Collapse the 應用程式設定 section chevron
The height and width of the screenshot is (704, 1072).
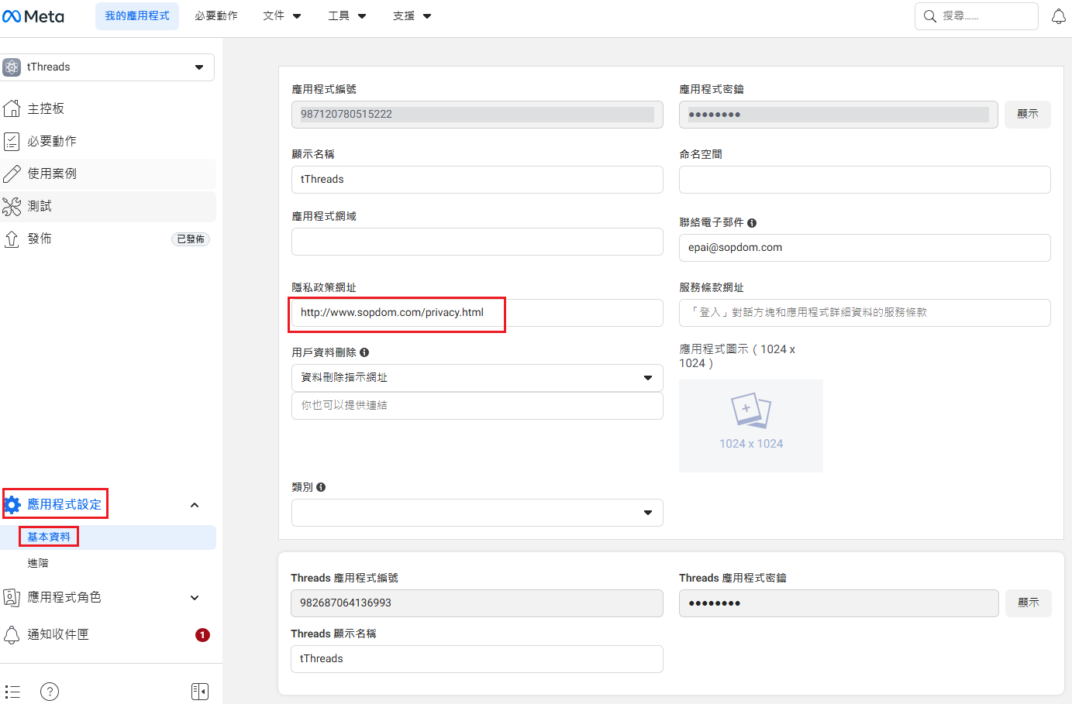pyautogui.click(x=195, y=505)
